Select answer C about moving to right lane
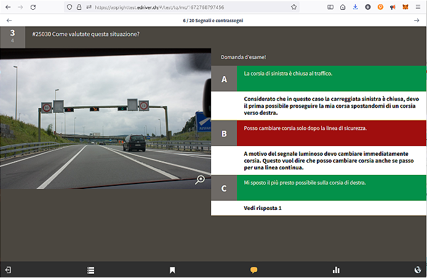The width and height of the screenshot is (427, 278). click(332, 188)
